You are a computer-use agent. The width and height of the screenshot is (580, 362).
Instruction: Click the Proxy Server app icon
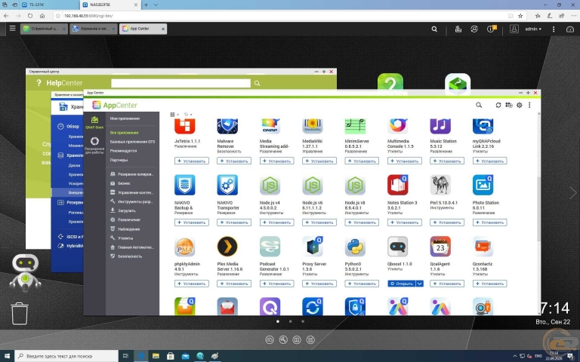(313, 247)
